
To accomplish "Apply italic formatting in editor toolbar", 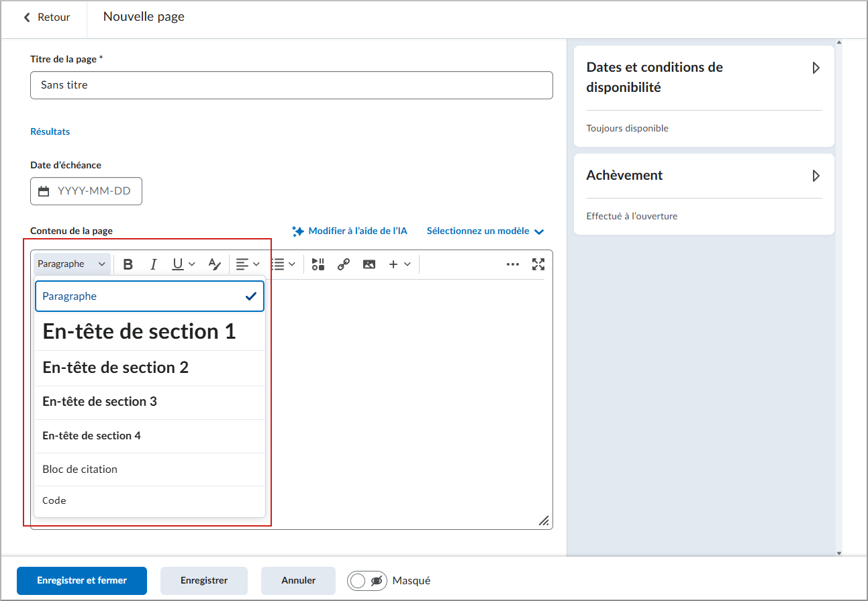I will tap(153, 264).
